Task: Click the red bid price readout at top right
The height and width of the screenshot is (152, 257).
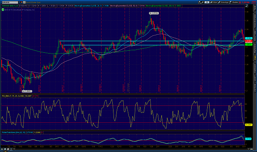Action: click(244, 2)
